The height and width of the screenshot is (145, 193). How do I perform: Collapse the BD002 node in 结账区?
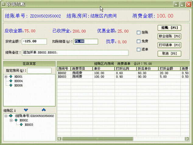(x=11, y=120)
